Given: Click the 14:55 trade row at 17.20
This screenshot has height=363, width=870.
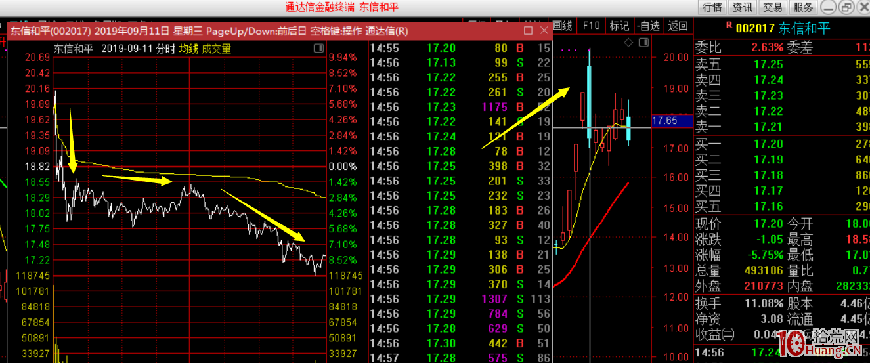Looking at the screenshot, I should click(x=460, y=48).
